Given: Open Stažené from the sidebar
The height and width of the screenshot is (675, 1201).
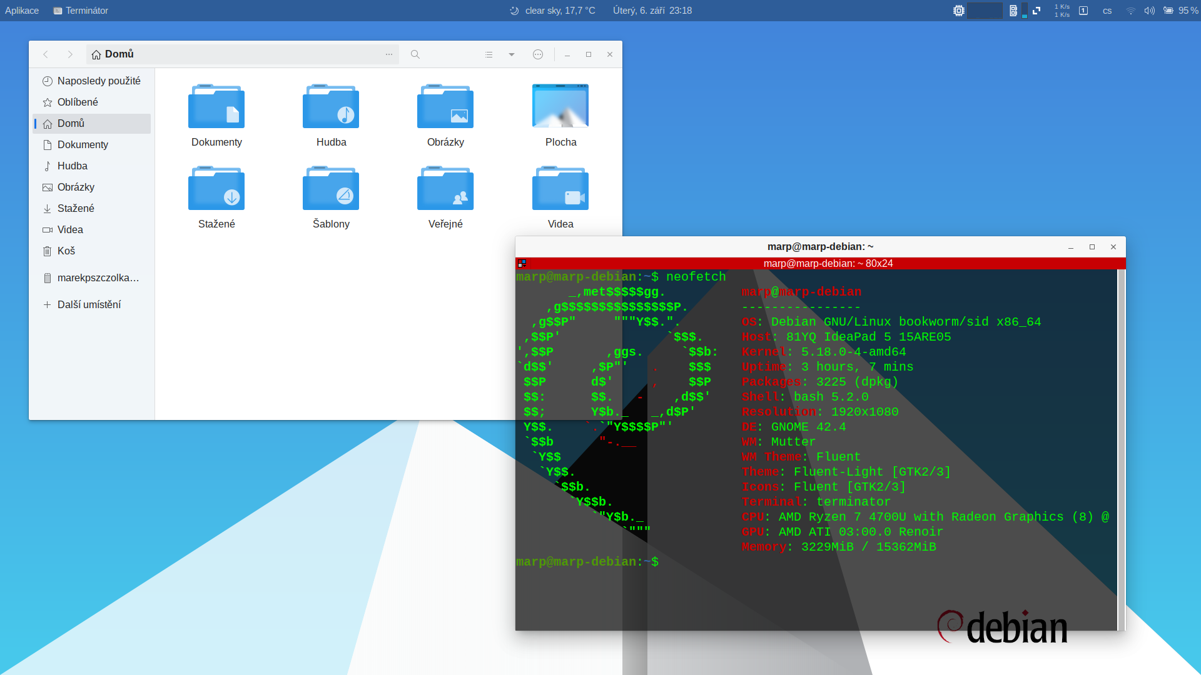Looking at the screenshot, I should pyautogui.click(x=92, y=208).
